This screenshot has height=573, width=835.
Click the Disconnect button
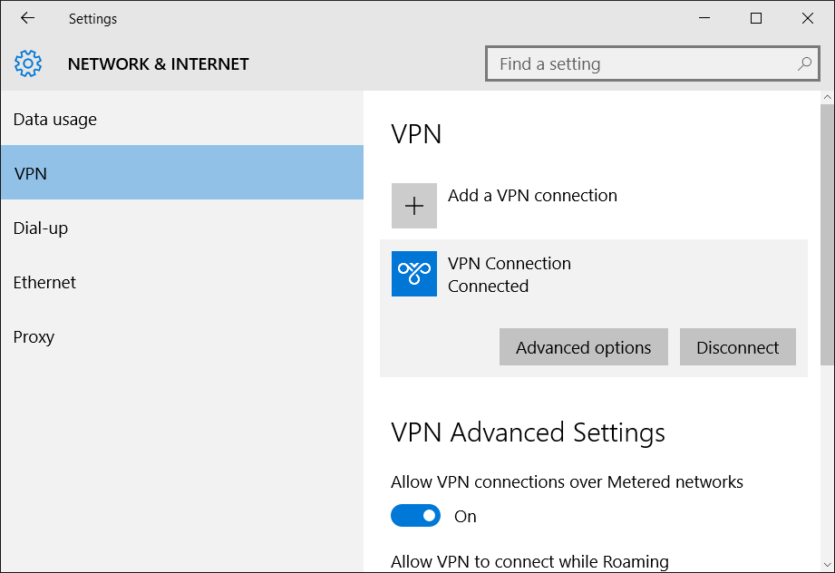(x=738, y=347)
